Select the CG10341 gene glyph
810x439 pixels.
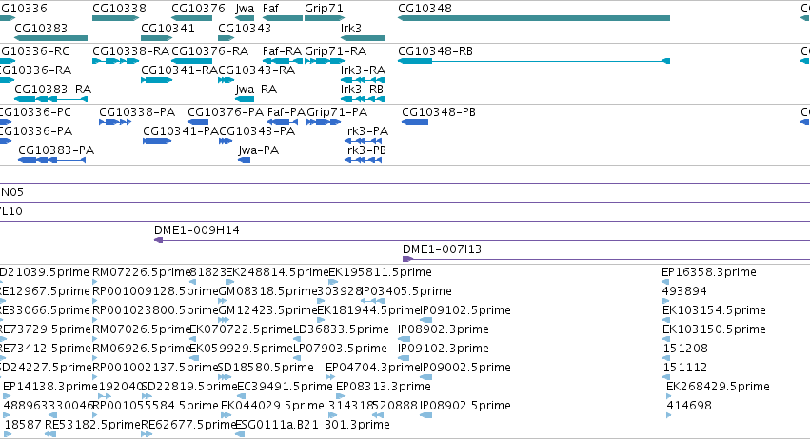pyautogui.click(x=157, y=38)
